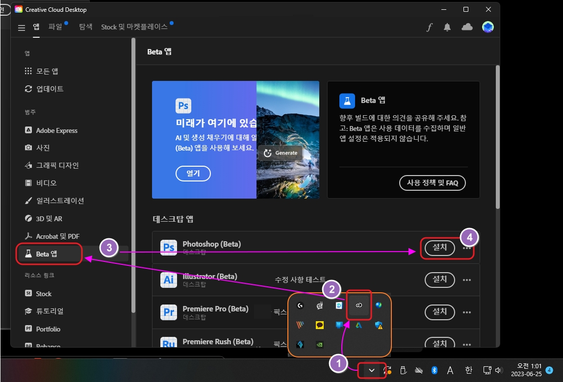Switch to the 파일 tab

click(x=55, y=26)
